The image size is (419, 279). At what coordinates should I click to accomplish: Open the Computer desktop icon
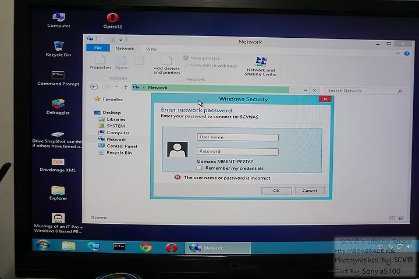pyautogui.click(x=59, y=20)
